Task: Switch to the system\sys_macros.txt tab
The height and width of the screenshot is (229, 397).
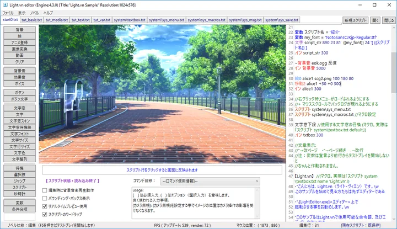Action: [206, 20]
